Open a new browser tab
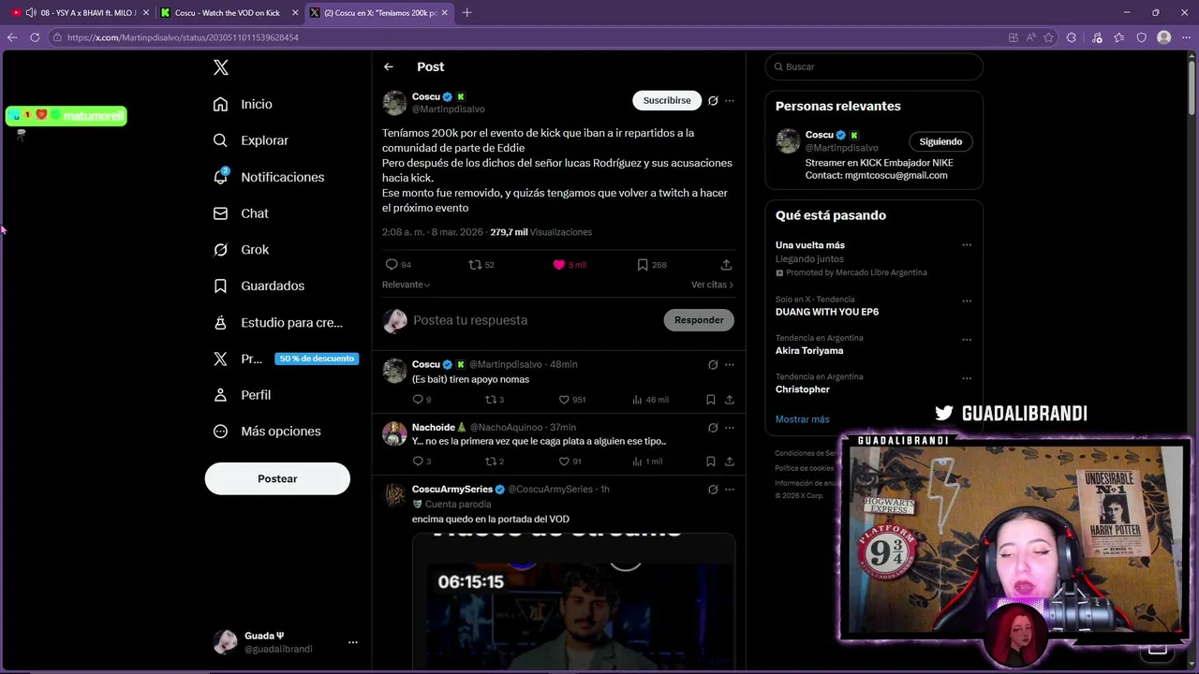Viewport: 1199px width, 674px height. (466, 12)
